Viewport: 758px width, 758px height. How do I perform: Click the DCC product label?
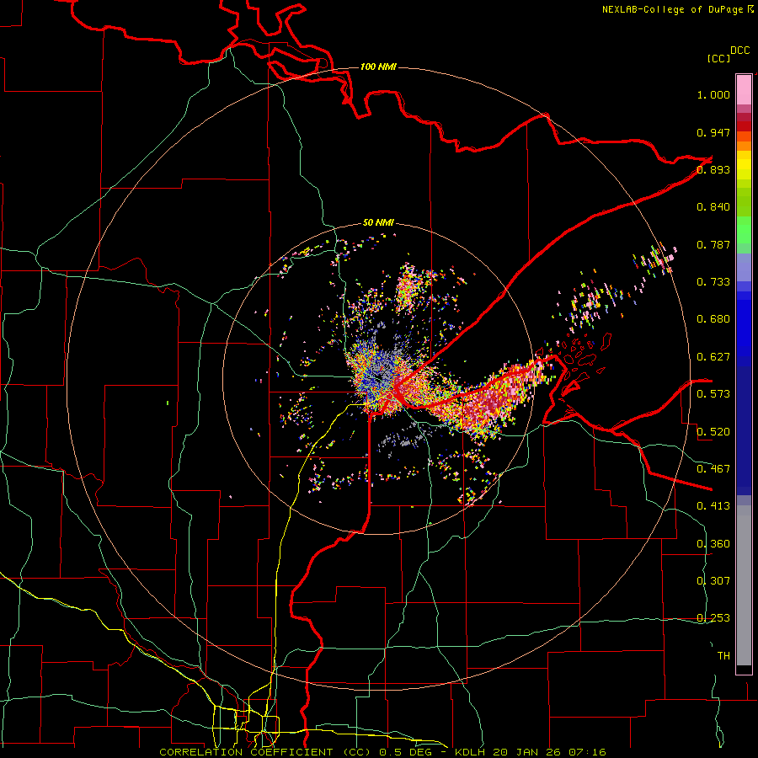[740, 51]
